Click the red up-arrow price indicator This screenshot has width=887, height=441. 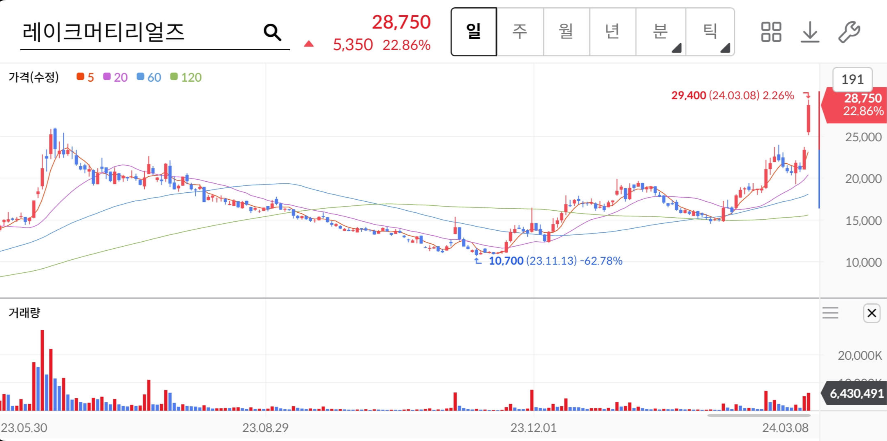(309, 42)
